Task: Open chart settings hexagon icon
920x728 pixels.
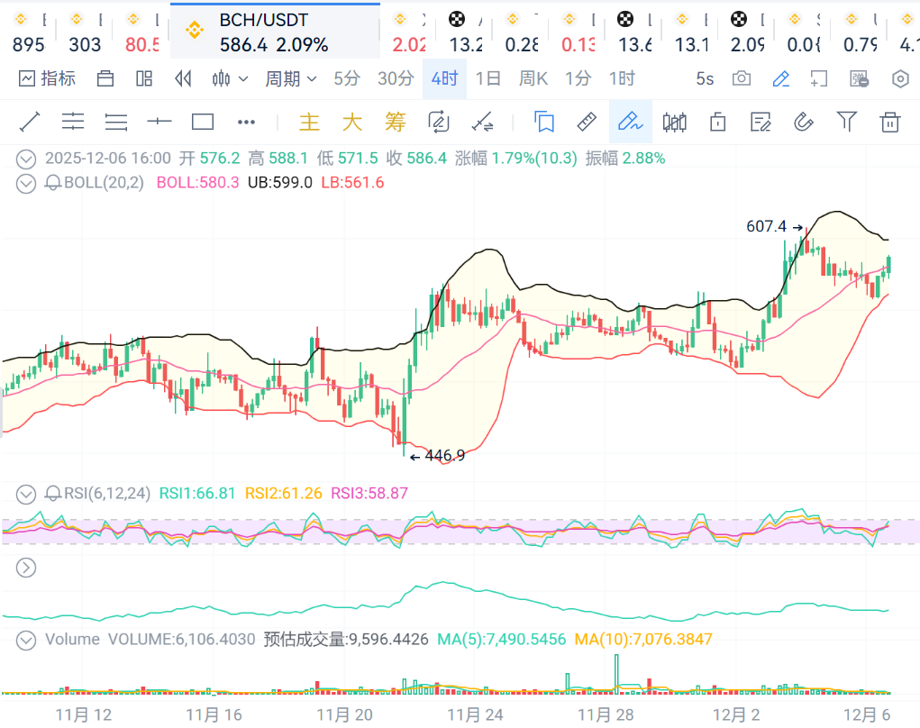Action: pos(899,78)
